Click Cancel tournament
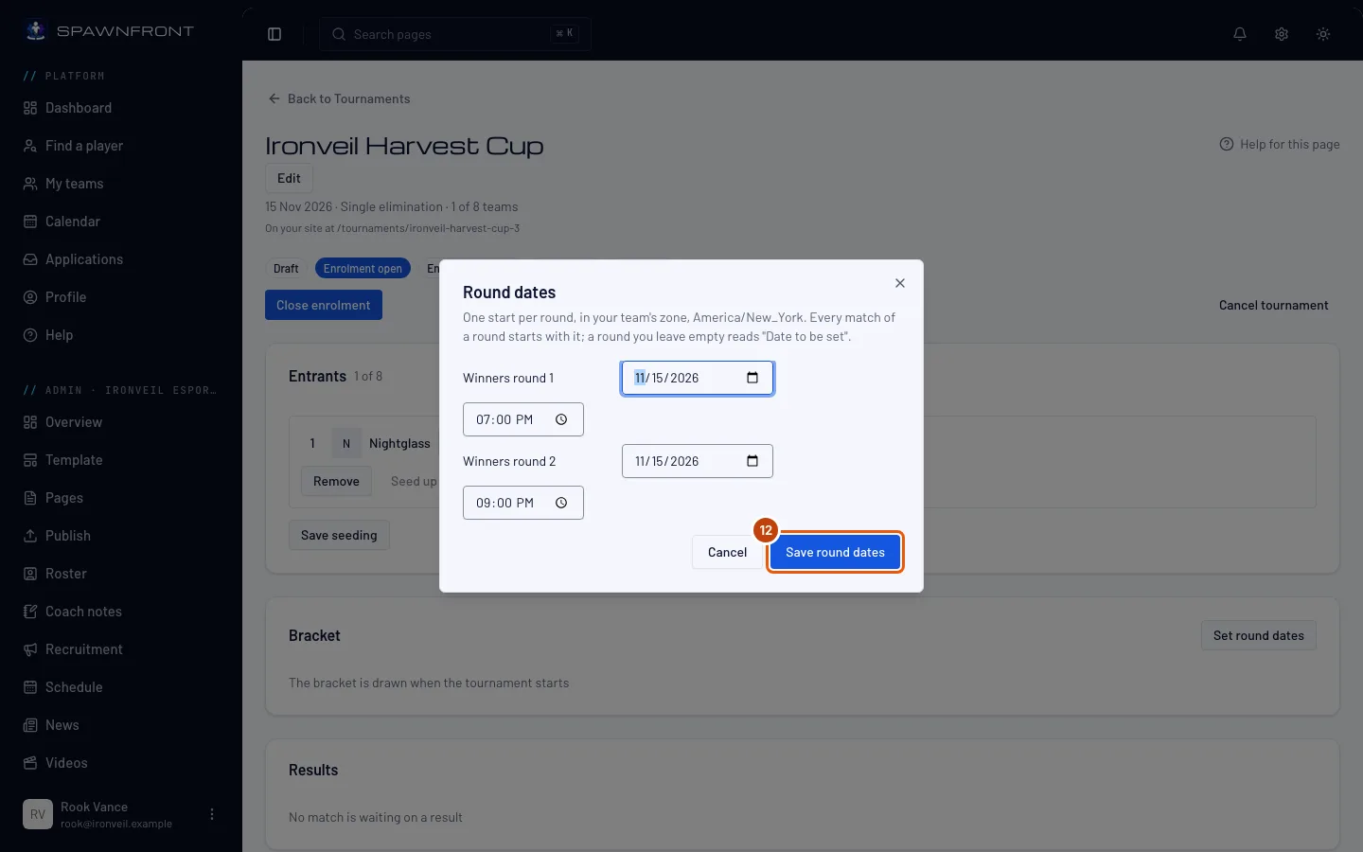 click(x=1273, y=305)
